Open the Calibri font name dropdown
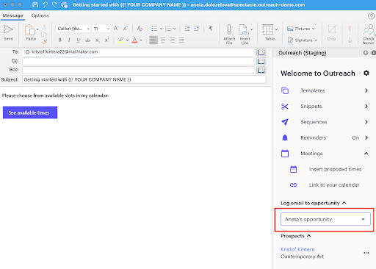This screenshot has height=269, width=376. (73, 29)
